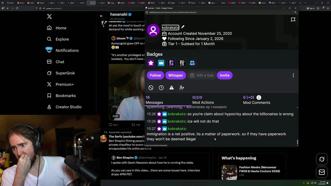Click the Grok floating button

(x=322, y=159)
